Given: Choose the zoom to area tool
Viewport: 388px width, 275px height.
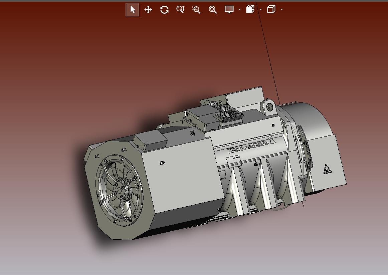Looking at the screenshot, I should coord(196,10).
